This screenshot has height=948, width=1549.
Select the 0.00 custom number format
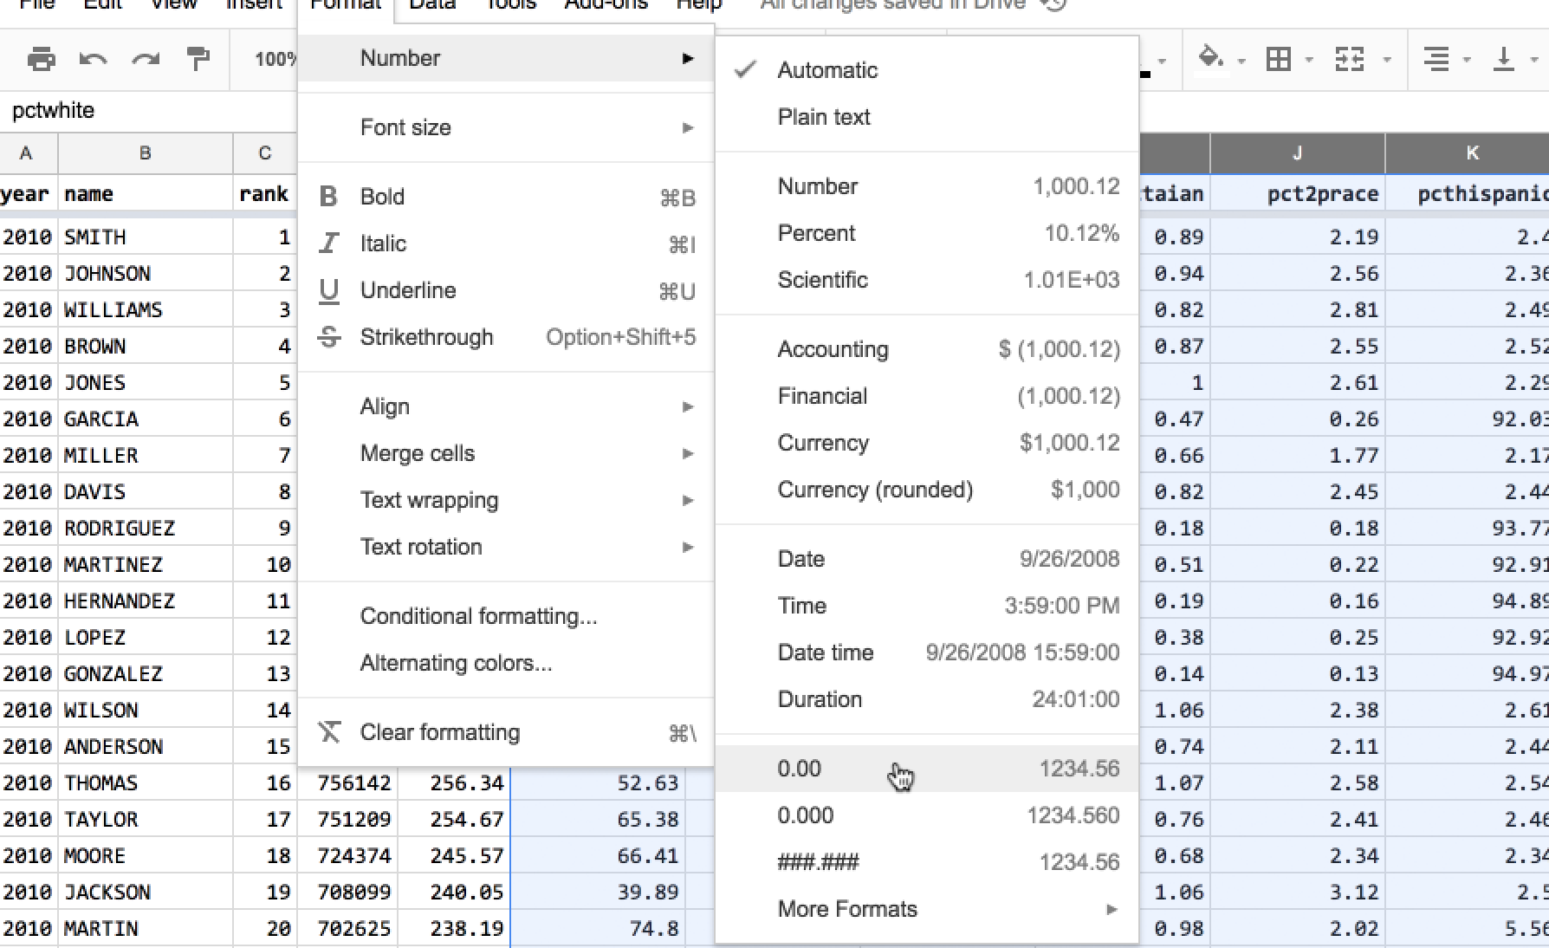tap(926, 769)
